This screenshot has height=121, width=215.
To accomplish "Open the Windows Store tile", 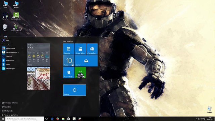I will coord(92,49).
